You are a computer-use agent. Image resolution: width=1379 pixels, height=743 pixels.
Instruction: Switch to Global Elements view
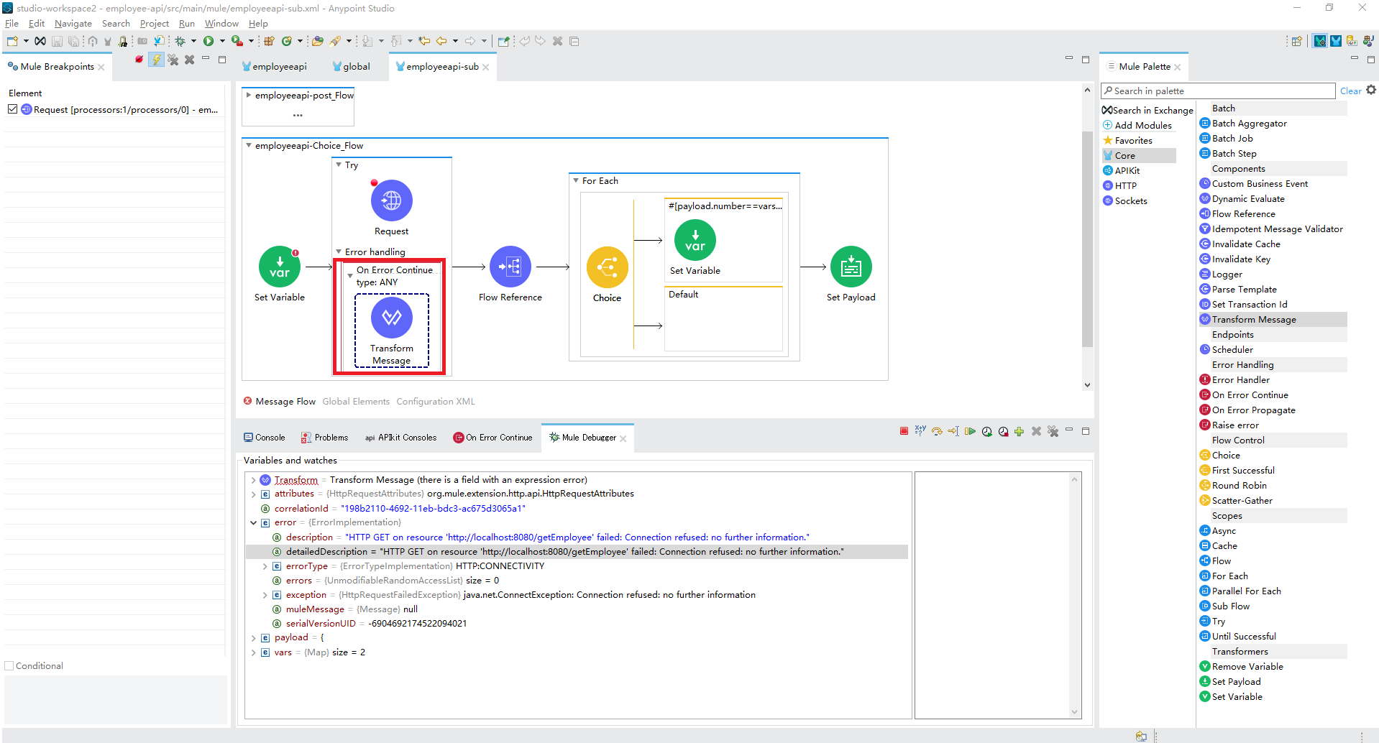356,402
